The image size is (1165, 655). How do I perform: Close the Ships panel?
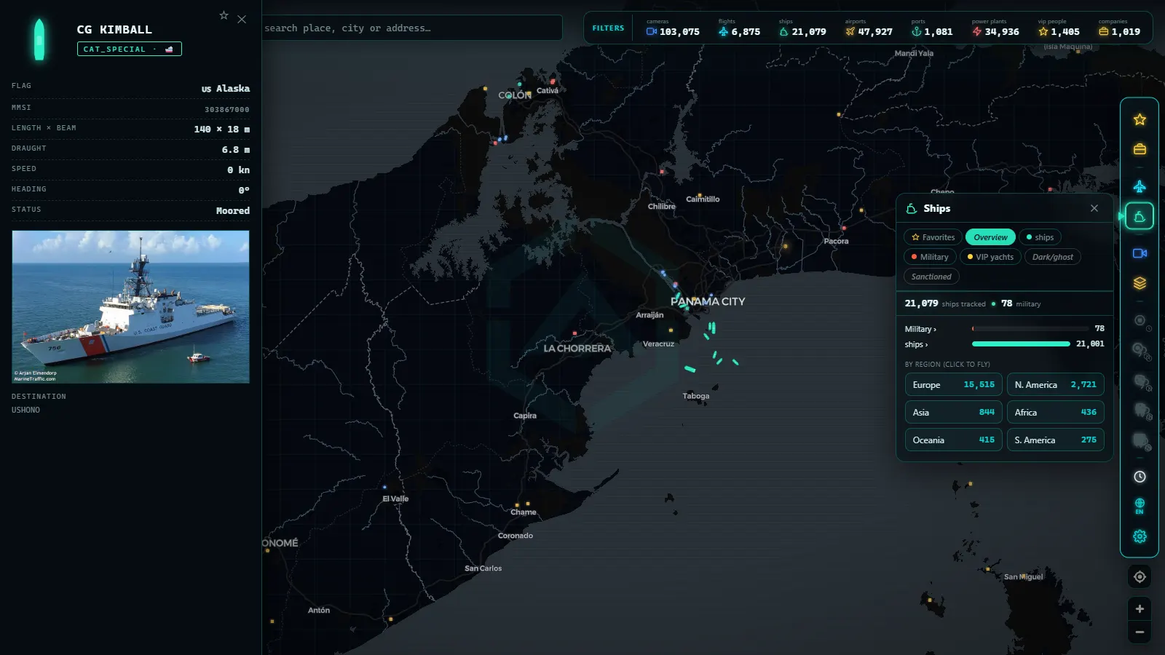coord(1094,208)
